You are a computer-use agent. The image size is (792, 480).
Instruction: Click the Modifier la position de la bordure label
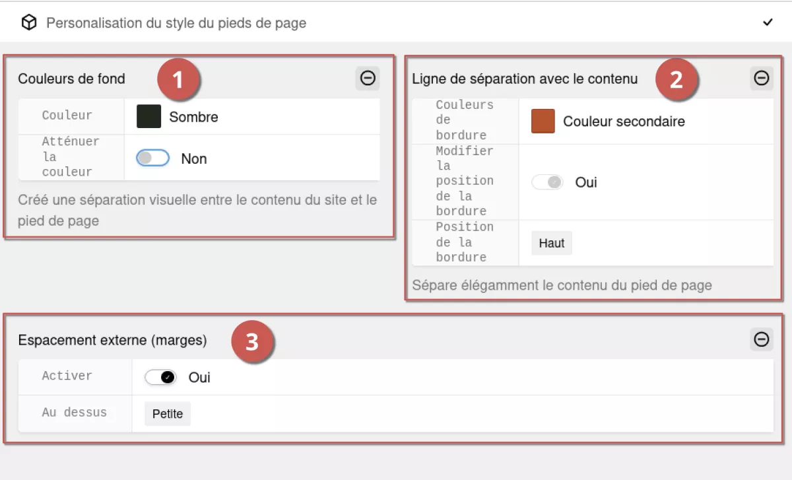tap(465, 181)
